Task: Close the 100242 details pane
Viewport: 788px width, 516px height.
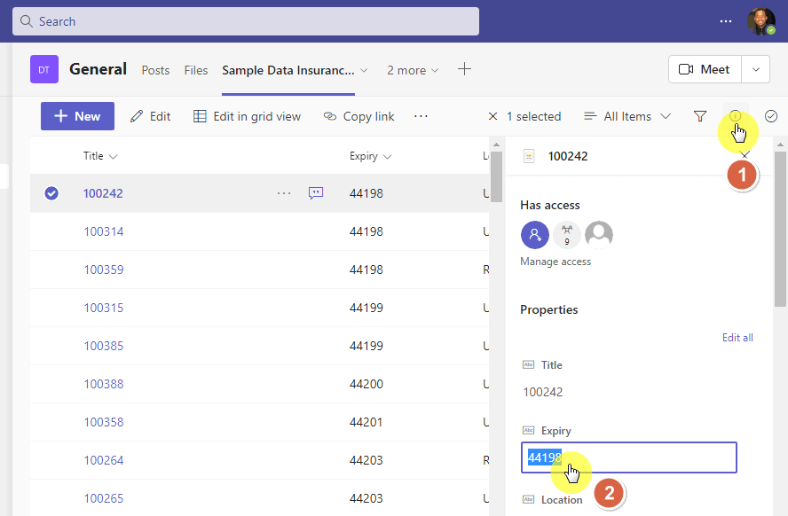Action: (x=745, y=154)
